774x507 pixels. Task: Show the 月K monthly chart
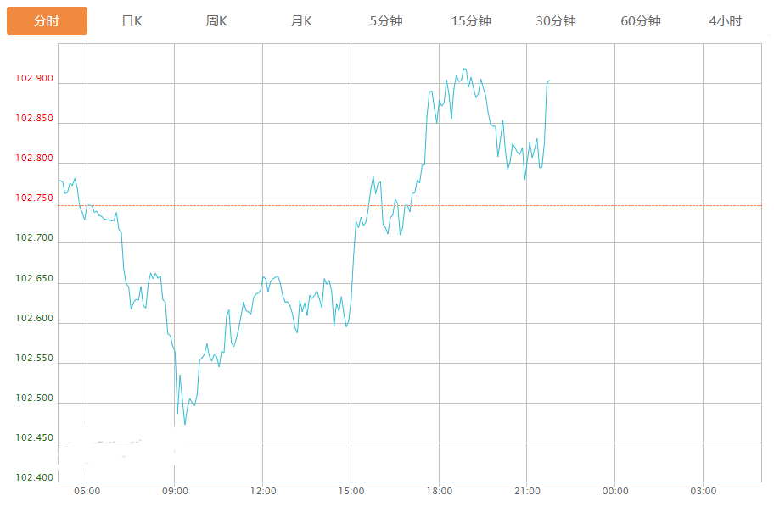point(301,21)
